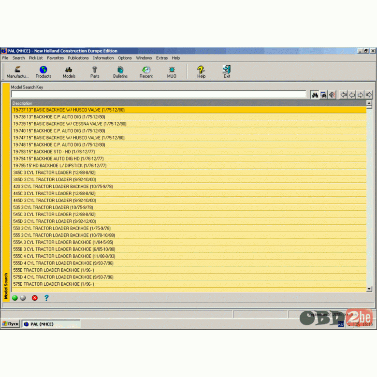
Task: Select row 19-737 13" BASIC BACKHOE W/ HUSCO VALVE
Action: click(188, 110)
